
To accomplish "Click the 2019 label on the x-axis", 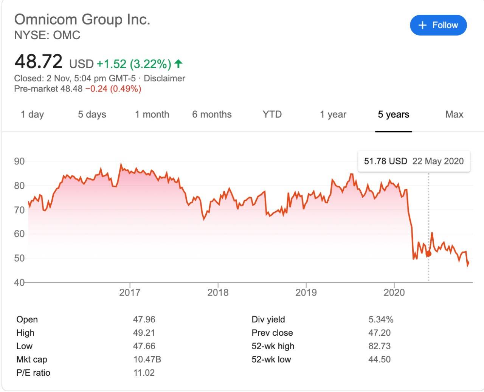I will coord(306,293).
